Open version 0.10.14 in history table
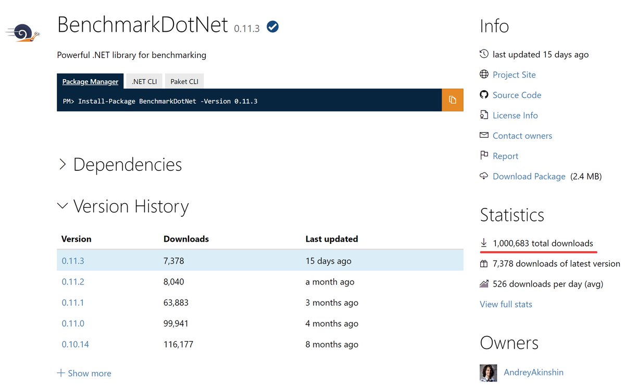The image size is (625, 385). pyautogui.click(x=75, y=344)
